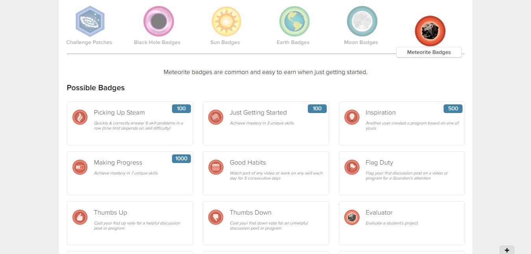
Task: Click the Thumbs Up badge icon
Action: [80, 217]
